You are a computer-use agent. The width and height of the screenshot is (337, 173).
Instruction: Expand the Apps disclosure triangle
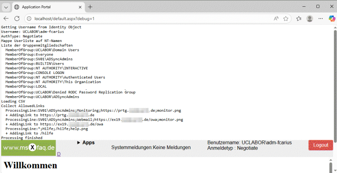pyautogui.click(x=78, y=143)
